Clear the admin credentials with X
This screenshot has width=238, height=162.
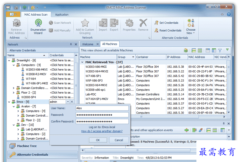click(x=72, y=102)
